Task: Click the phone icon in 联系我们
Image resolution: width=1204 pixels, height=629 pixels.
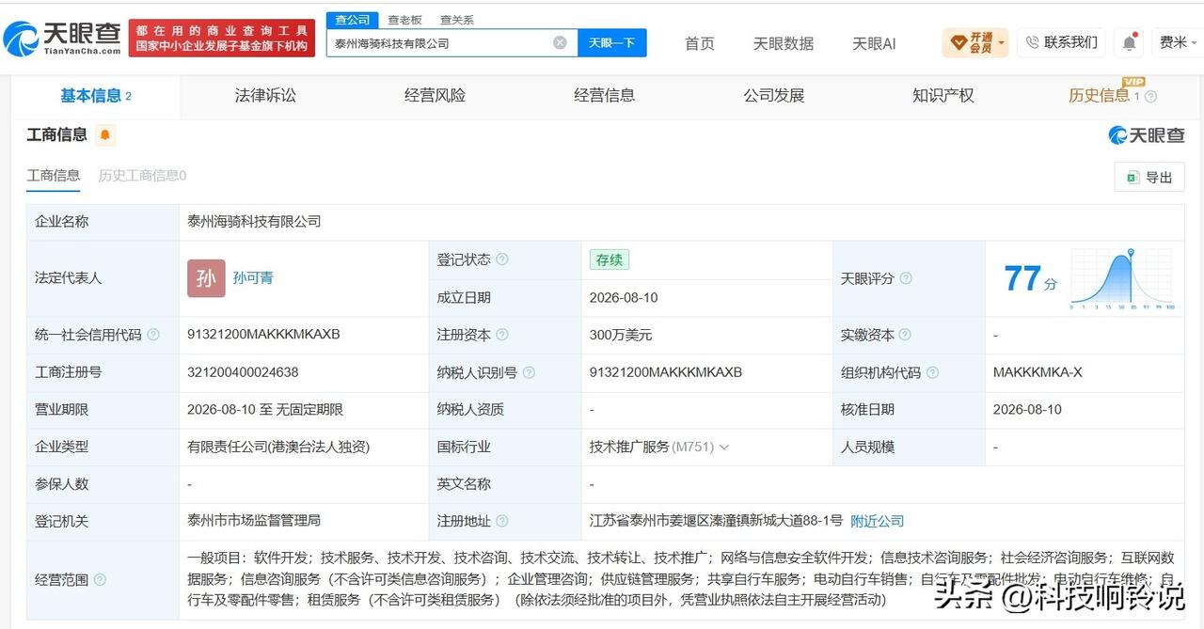Action: 1033,42
